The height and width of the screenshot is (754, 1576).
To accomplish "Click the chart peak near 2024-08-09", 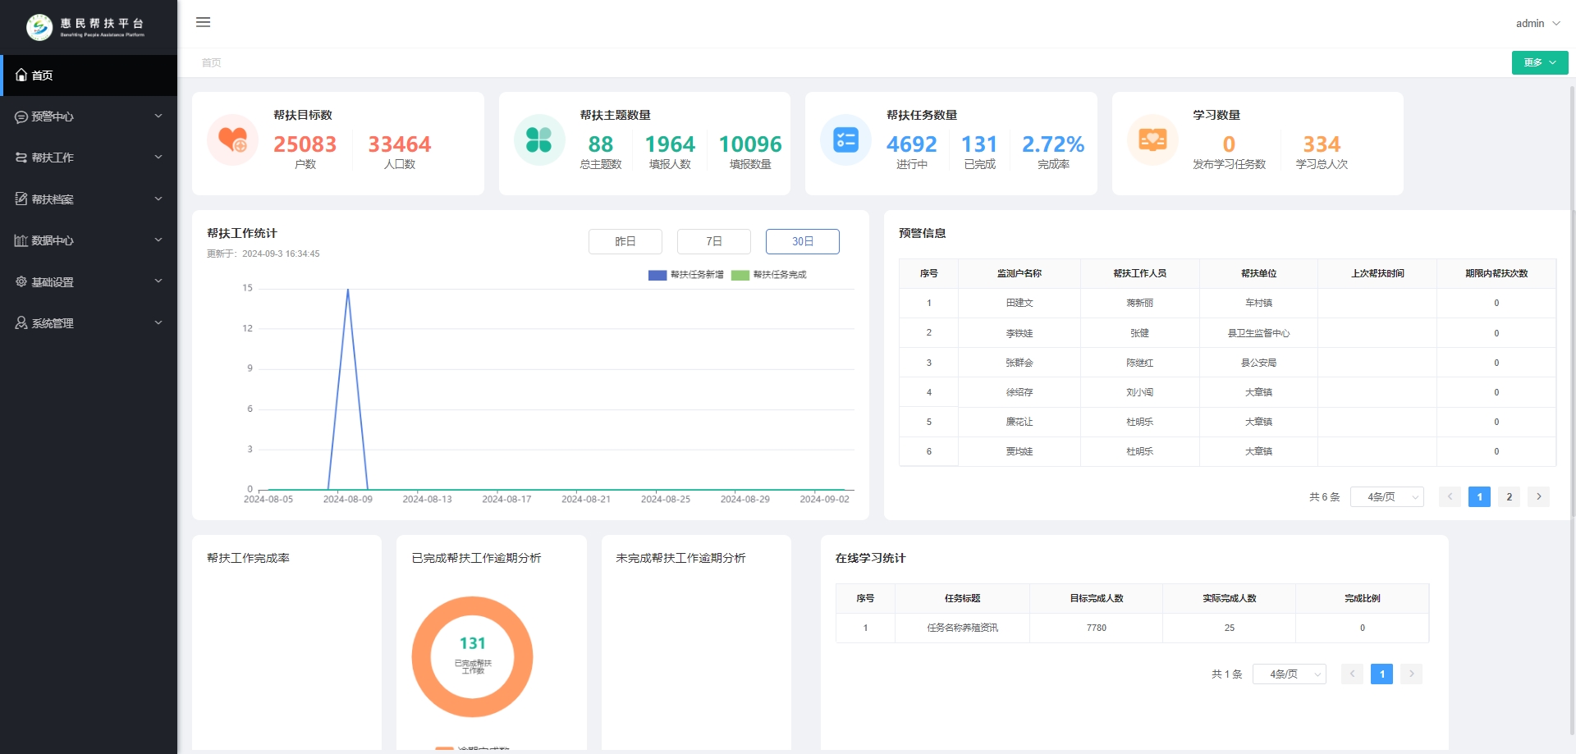I will click(348, 290).
